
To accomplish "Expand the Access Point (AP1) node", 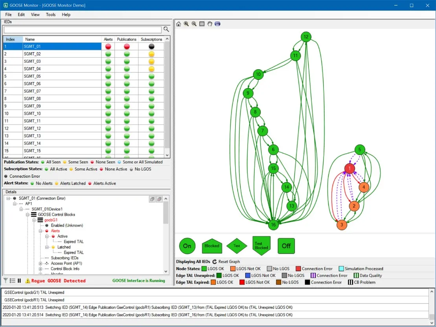I will 40,263.
